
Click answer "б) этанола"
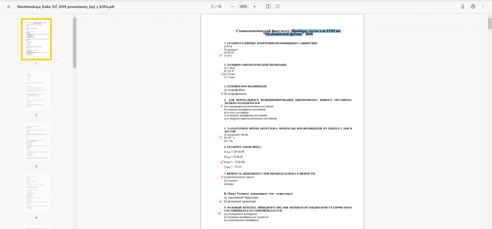231,181
